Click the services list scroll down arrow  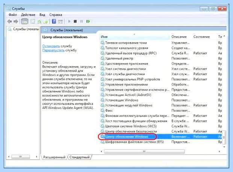click(224, 147)
